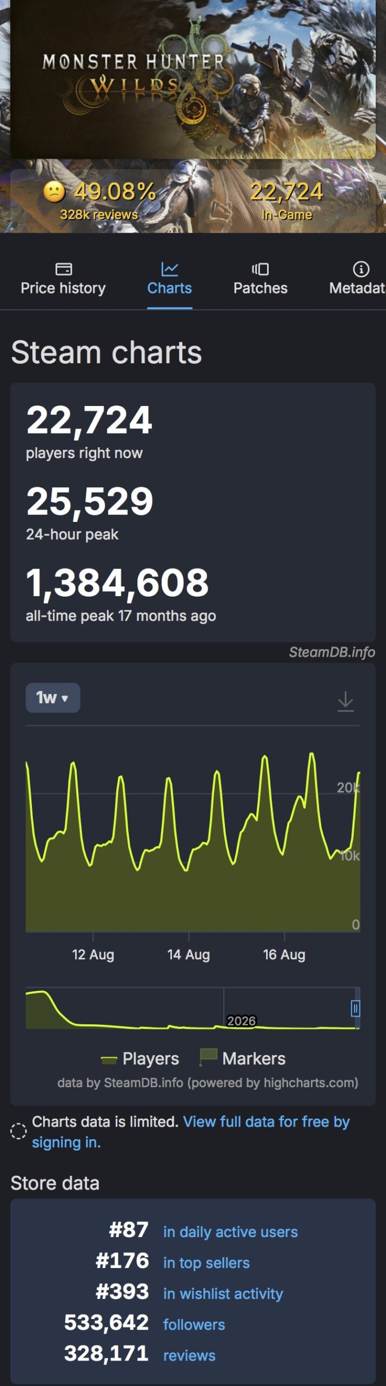The image size is (386, 1386).
Task: Click the #393 rank value
Action: 122,1292
